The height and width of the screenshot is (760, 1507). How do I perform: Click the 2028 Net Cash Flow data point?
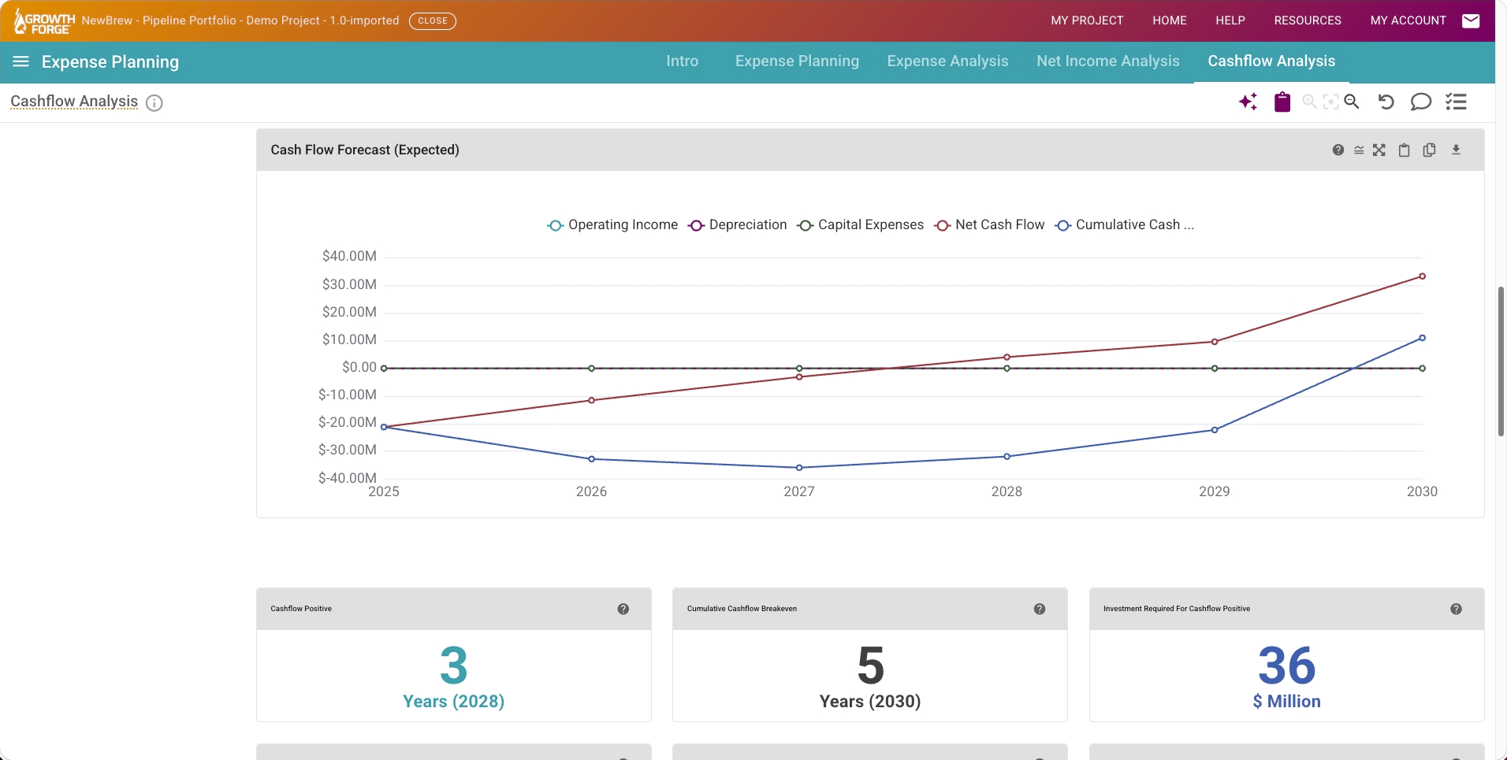tap(1007, 358)
